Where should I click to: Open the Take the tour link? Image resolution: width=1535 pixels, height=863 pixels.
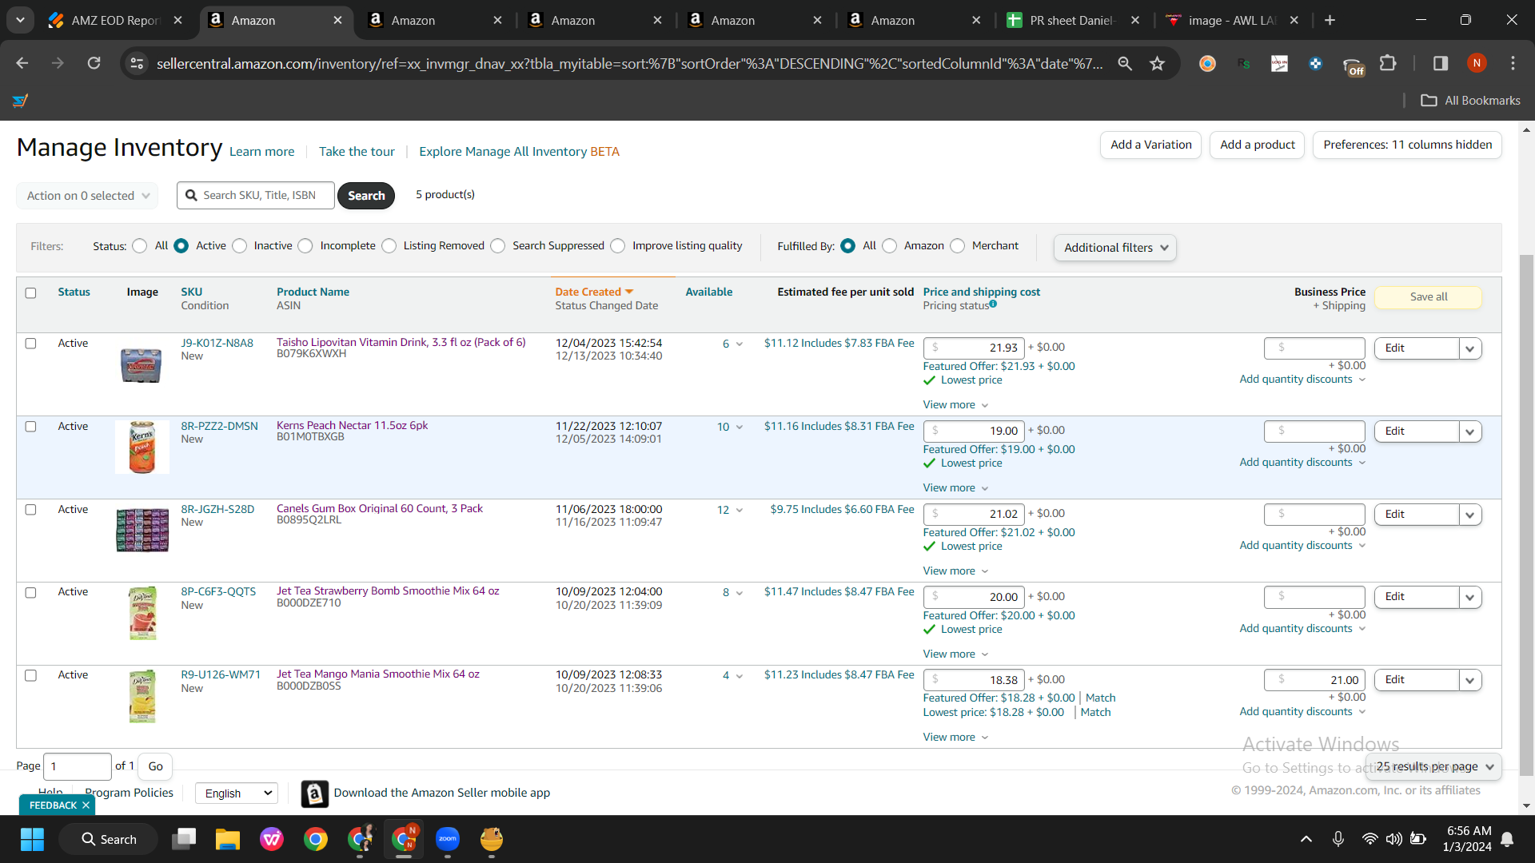[x=357, y=152]
